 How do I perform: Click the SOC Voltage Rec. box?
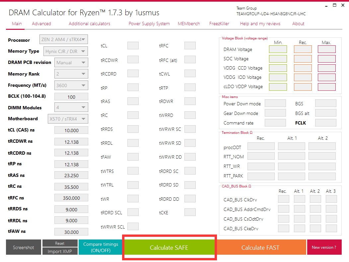pos(303,59)
